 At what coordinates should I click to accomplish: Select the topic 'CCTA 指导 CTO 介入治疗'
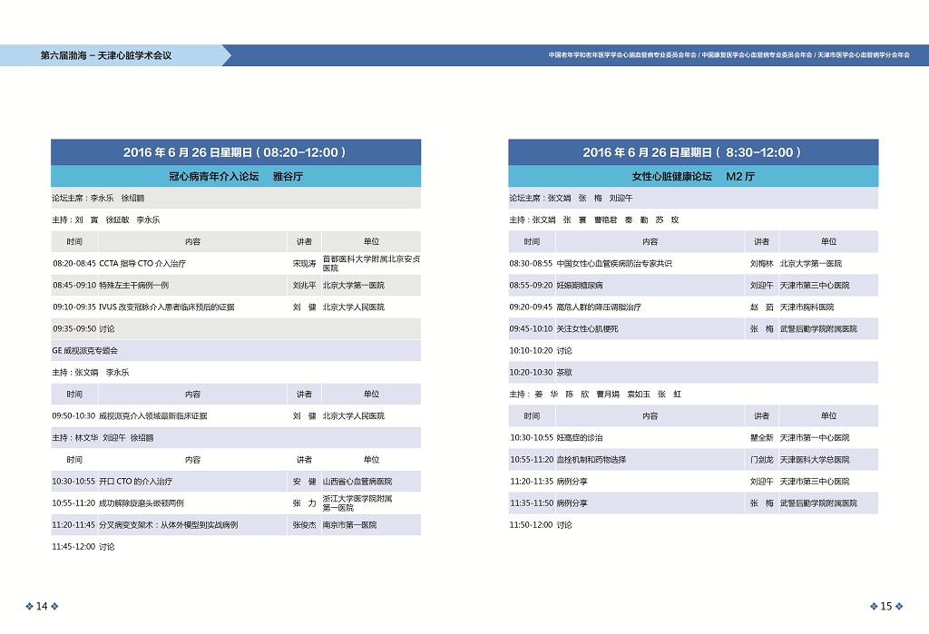point(142,263)
